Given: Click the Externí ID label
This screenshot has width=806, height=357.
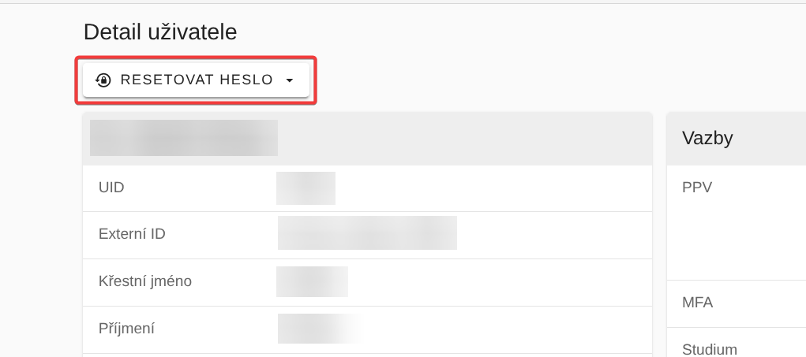Looking at the screenshot, I should [x=132, y=234].
